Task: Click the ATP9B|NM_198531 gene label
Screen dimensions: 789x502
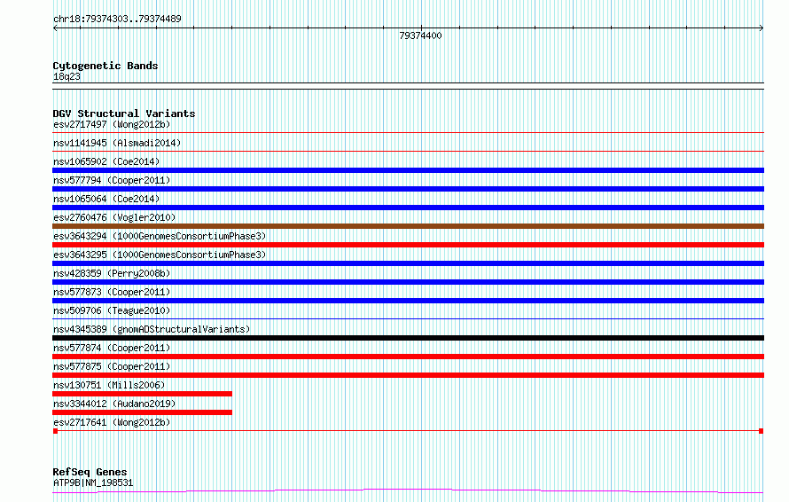Action: pyautogui.click(x=93, y=482)
